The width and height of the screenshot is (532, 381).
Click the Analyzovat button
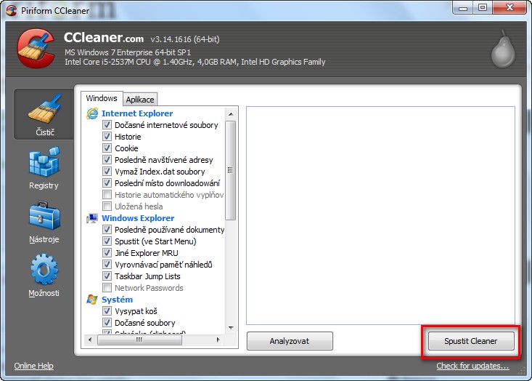coord(290,341)
